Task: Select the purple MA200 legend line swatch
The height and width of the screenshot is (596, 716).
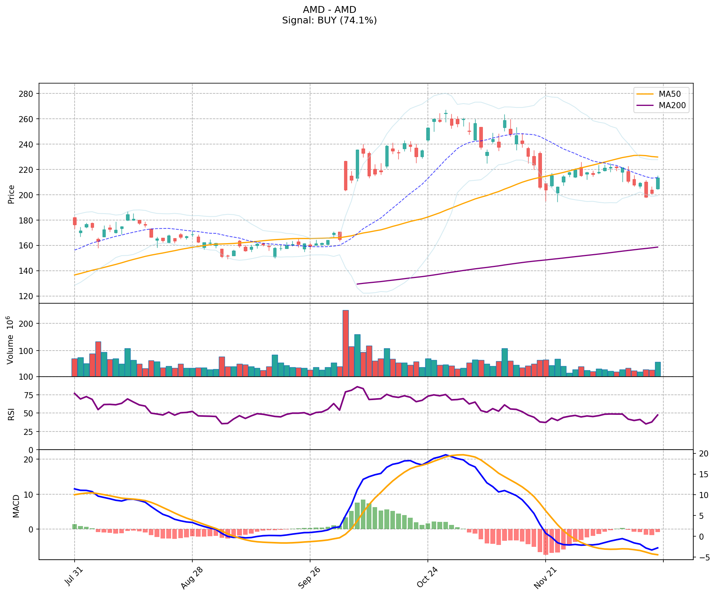Action: click(645, 106)
